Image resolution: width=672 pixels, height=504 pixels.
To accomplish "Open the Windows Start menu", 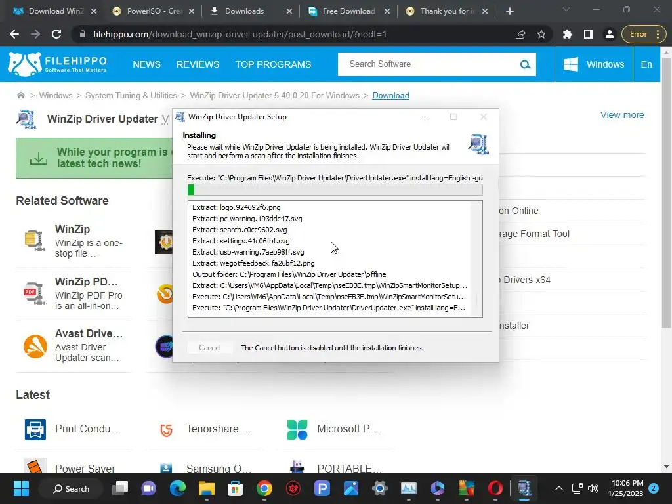I will (x=21, y=488).
